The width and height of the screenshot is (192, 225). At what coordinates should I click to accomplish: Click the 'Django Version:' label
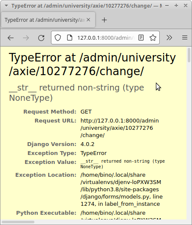coord(52,144)
